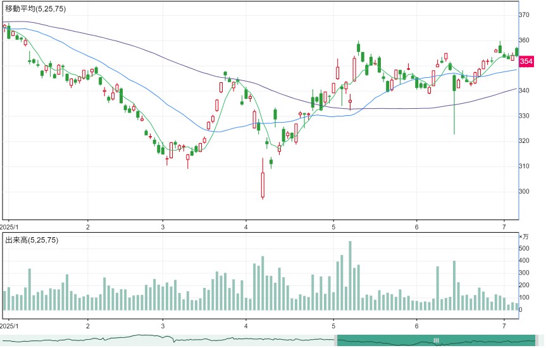Image resolution: width=546 pixels, height=348 pixels.
Task: Click the month 5 label under the volume chart
Action: click(x=333, y=326)
